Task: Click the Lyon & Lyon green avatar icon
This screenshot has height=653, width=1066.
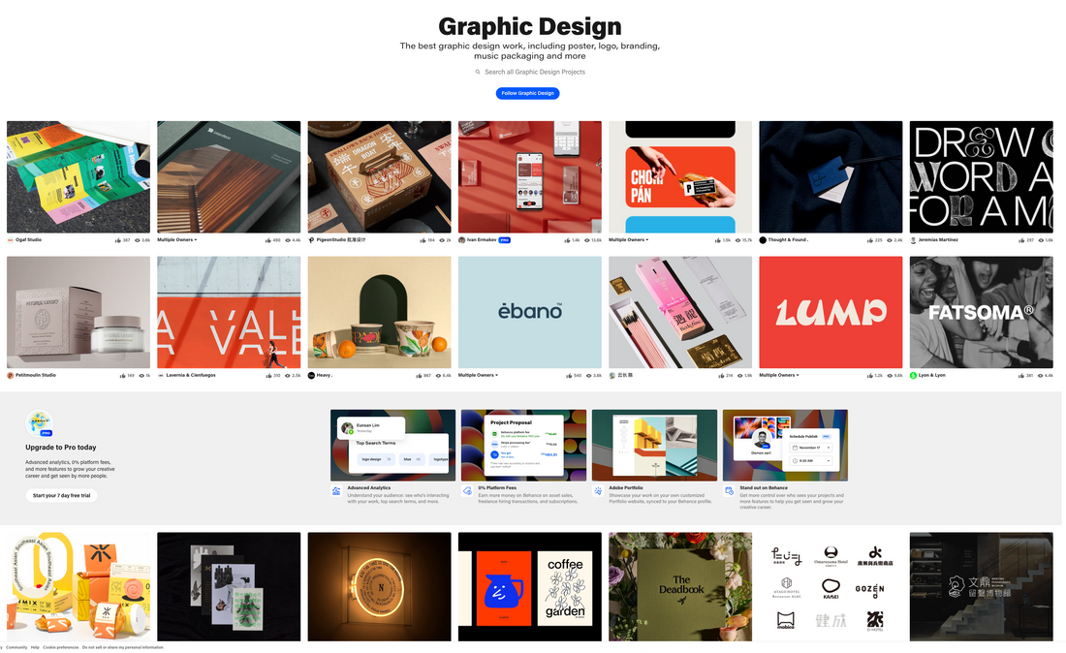Action: 913,375
